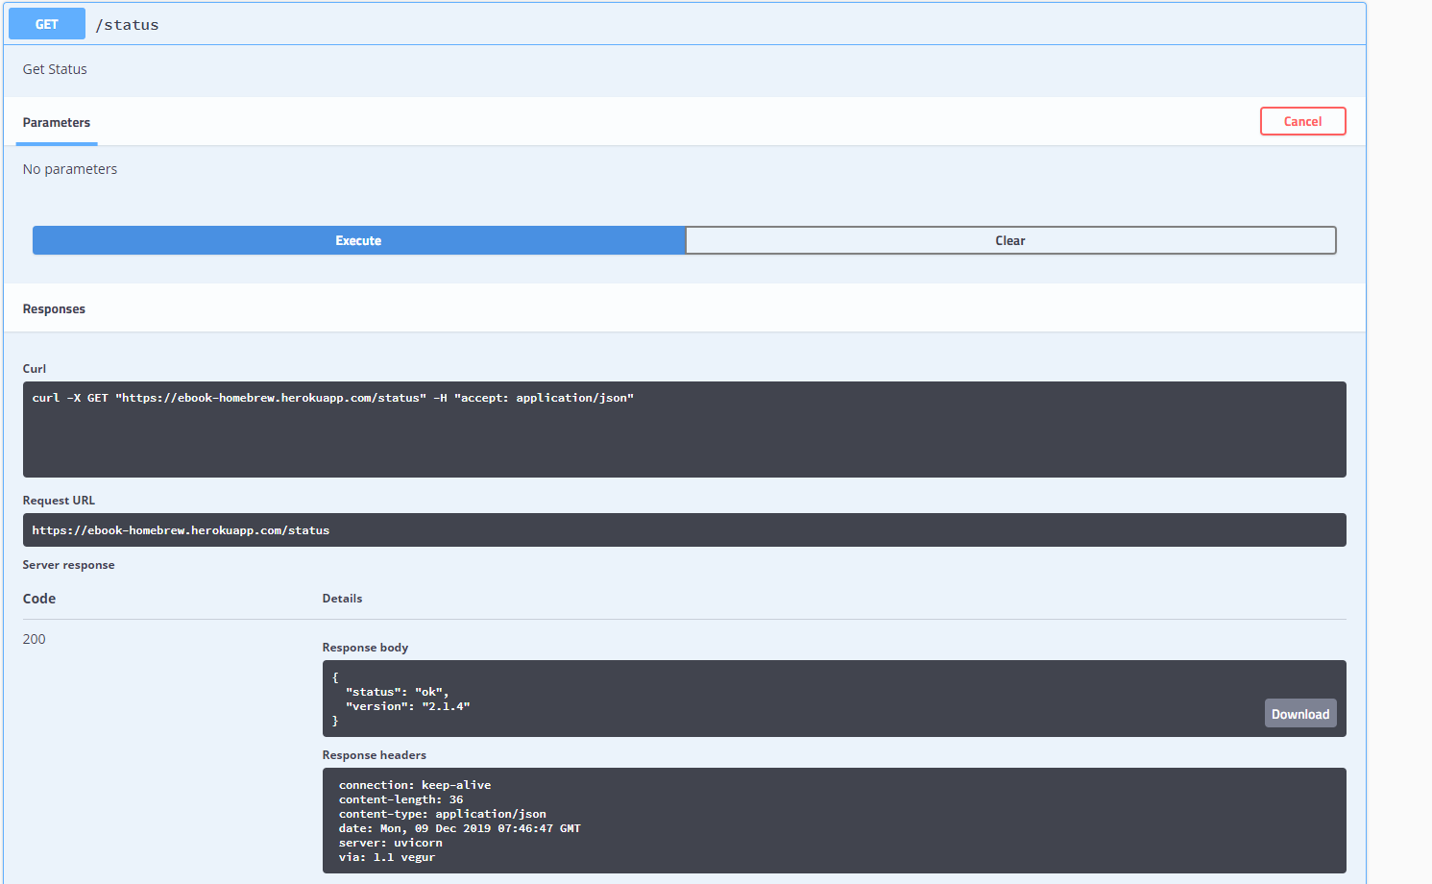Click the Curl label above command

[35, 369]
